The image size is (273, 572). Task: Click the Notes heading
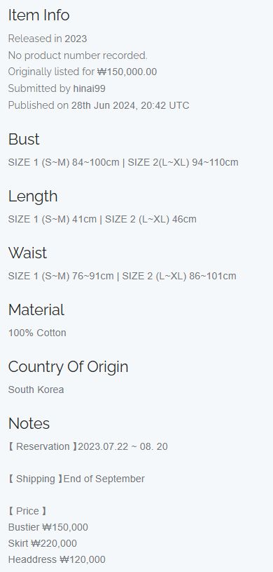click(29, 423)
